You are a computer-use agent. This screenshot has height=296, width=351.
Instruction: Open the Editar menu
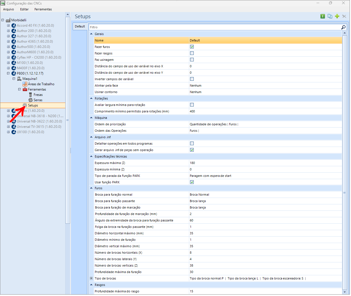click(x=24, y=9)
